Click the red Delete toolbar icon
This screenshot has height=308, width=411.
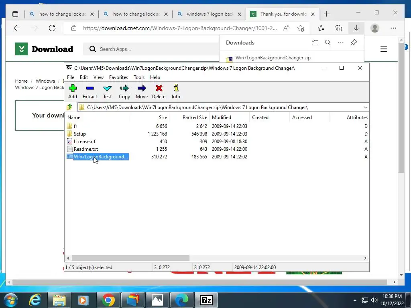click(159, 91)
